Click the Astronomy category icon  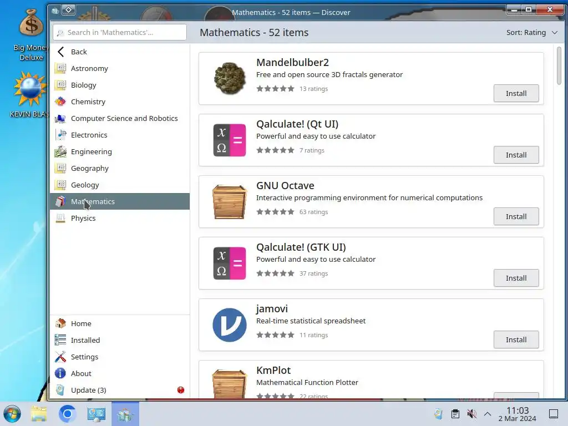coord(60,68)
